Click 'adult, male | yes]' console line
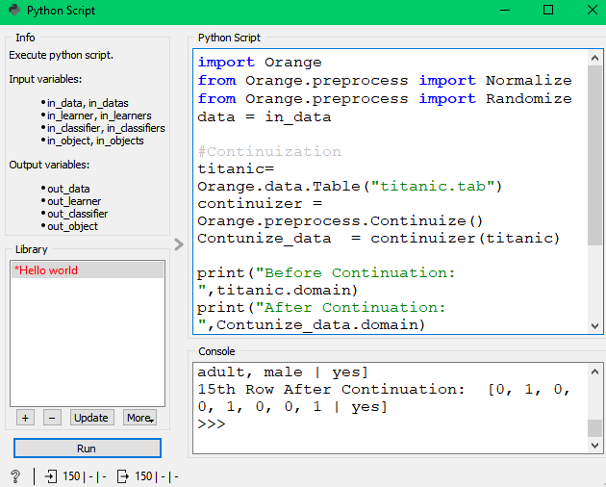This screenshot has width=606, height=487. click(x=283, y=372)
